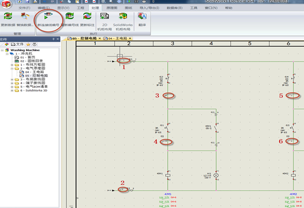Screen dimensions: 304x208
Task: Select the 文件 tab in side panel
Action: (17, 44)
